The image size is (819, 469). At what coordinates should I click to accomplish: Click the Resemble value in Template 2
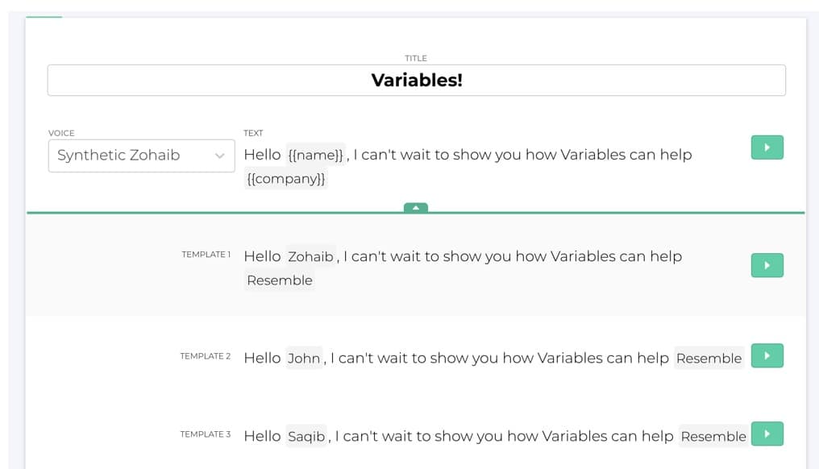click(709, 359)
